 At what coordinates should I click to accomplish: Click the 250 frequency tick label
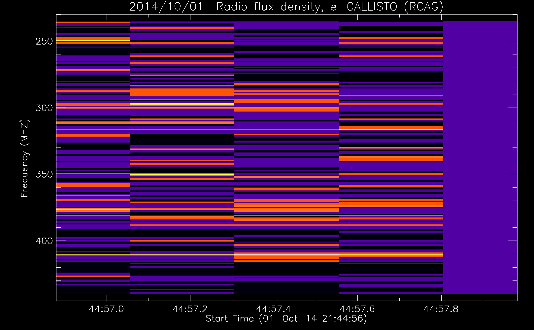click(44, 42)
